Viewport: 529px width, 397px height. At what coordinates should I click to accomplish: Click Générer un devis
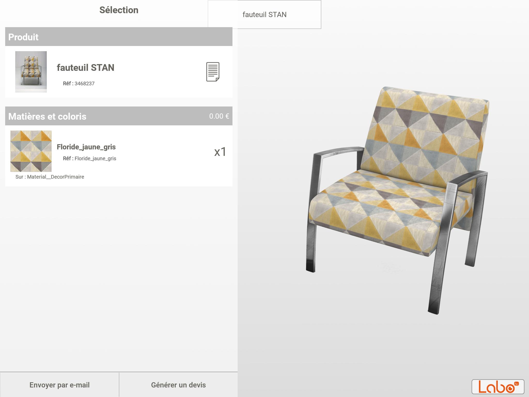tap(178, 385)
